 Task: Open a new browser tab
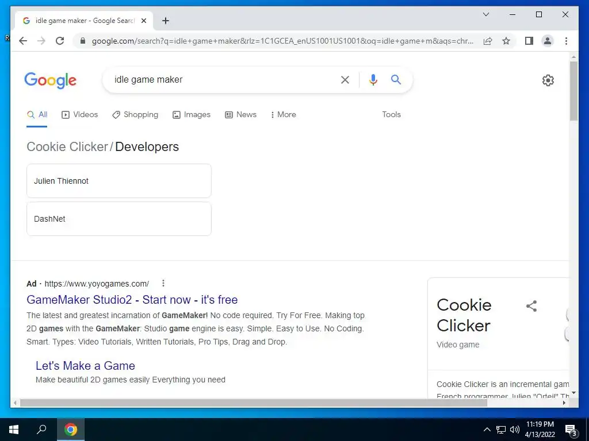click(x=166, y=21)
